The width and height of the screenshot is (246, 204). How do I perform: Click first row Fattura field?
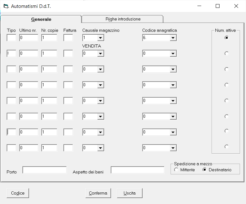[68, 38]
